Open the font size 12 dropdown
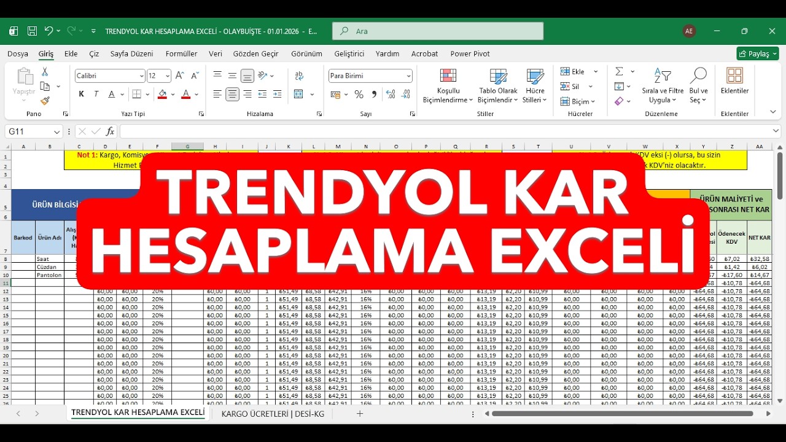 168,76
